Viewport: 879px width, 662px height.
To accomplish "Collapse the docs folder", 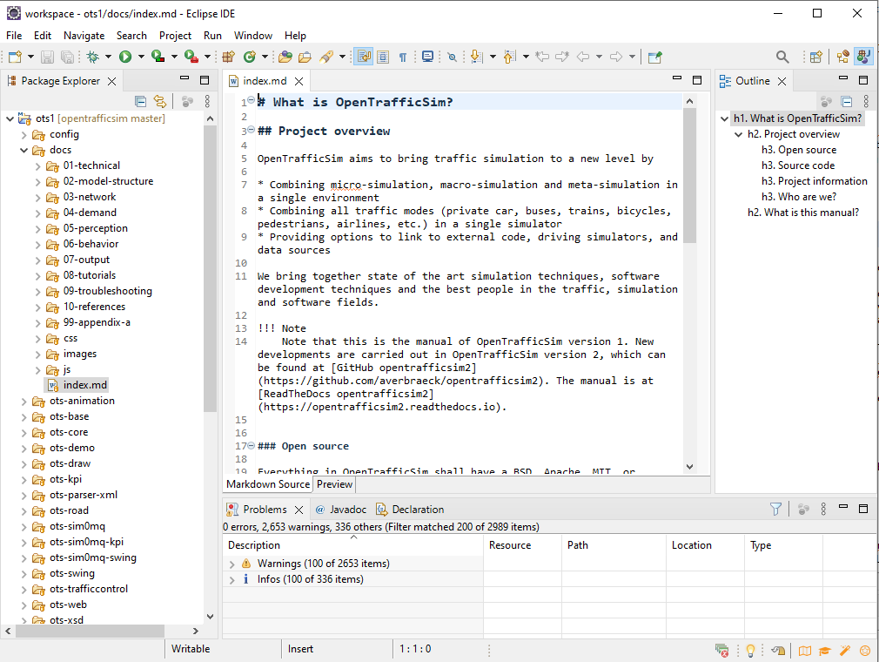I will point(24,151).
